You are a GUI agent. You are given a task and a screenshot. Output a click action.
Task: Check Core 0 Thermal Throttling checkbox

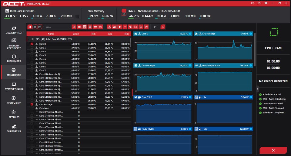[32, 112]
